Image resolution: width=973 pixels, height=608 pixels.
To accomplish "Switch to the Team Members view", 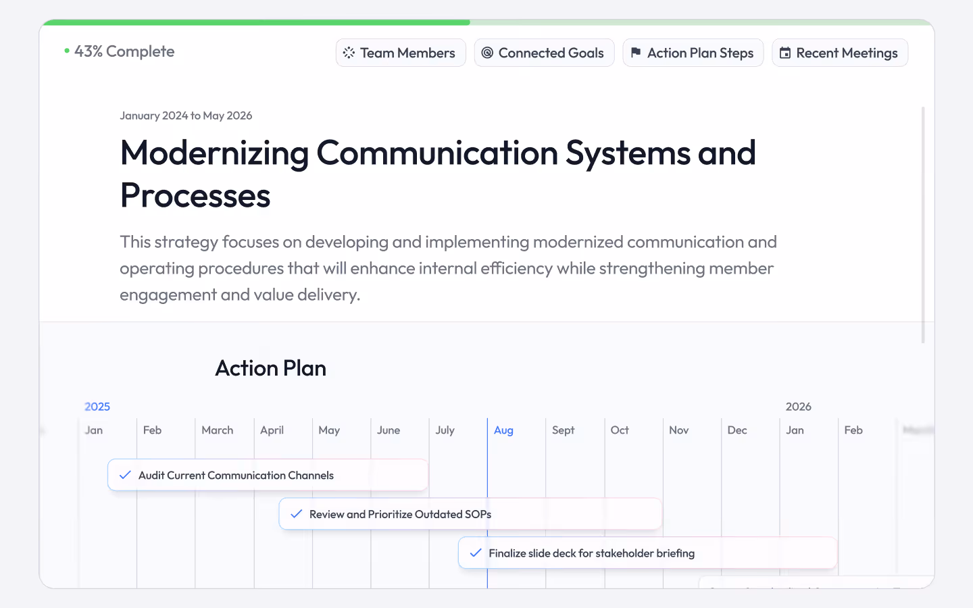I will [401, 53].
